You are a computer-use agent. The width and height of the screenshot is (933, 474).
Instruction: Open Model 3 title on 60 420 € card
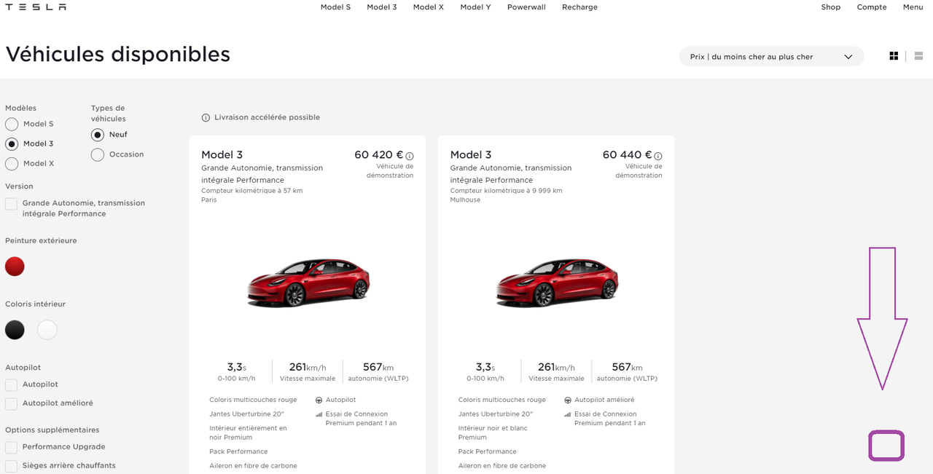point(222,155)
